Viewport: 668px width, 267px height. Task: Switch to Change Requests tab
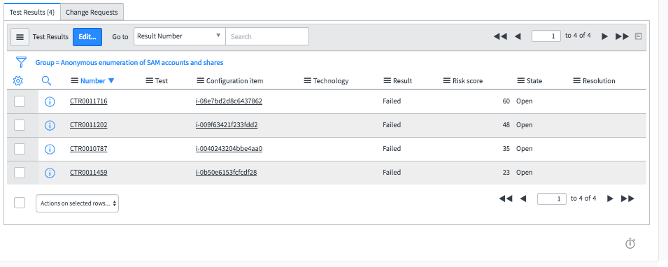coord(92,12)
